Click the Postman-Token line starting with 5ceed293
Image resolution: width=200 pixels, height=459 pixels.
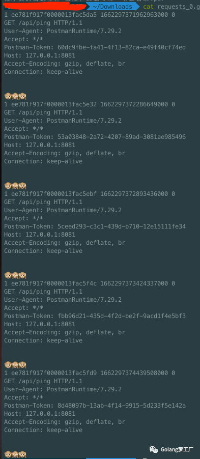[95, 226]
